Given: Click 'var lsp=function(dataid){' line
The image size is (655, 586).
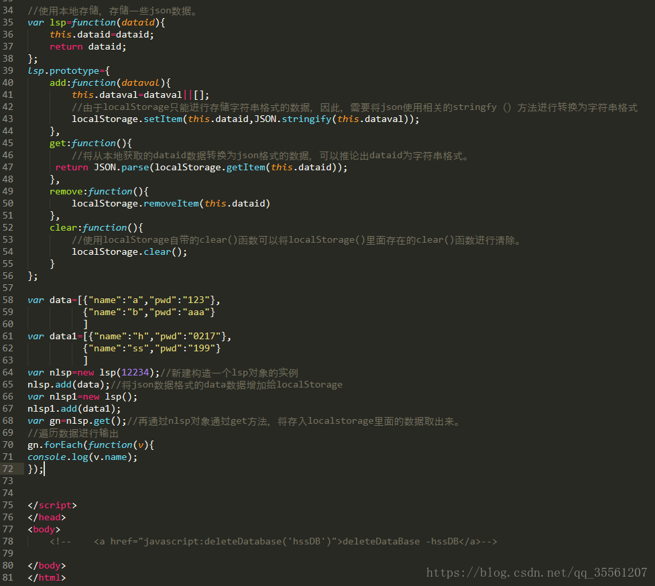Looking at the screenshot, I should tap(97, 23).
